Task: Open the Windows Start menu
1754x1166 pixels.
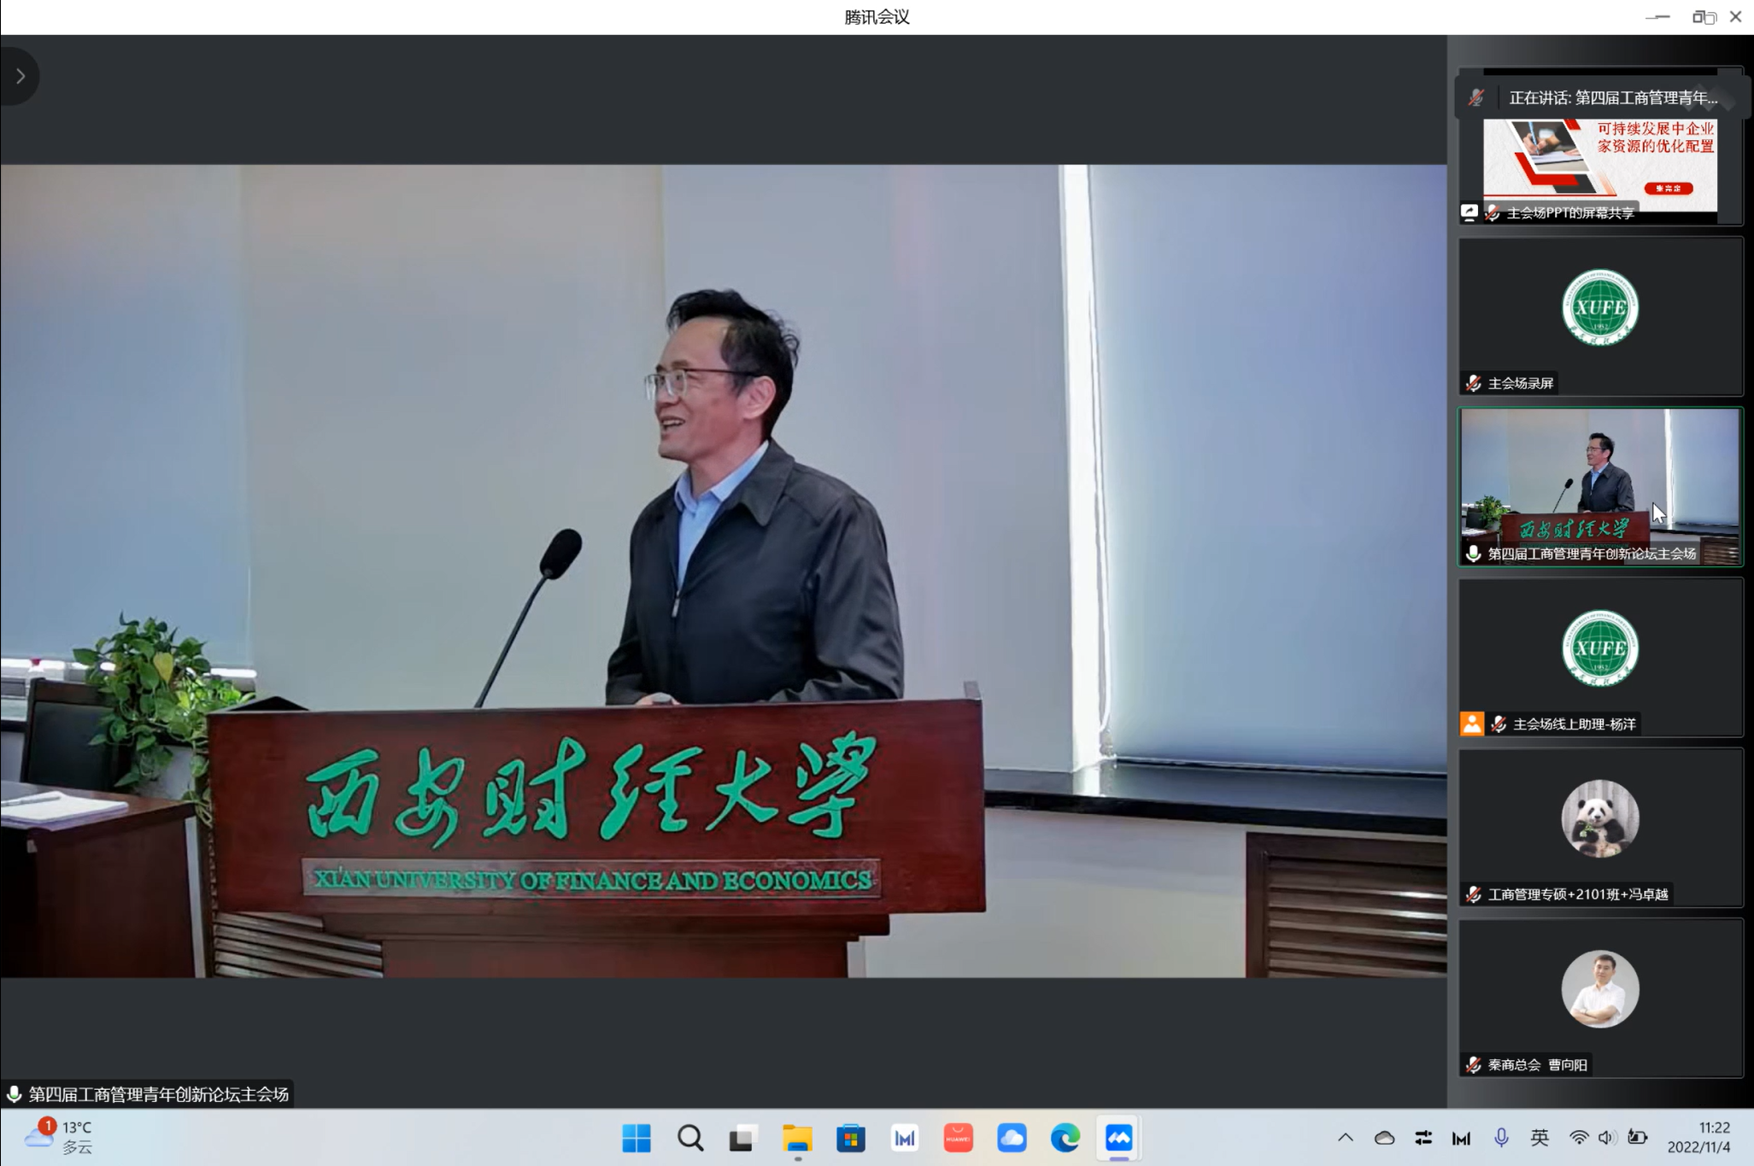Action: tap(636, 1138)
